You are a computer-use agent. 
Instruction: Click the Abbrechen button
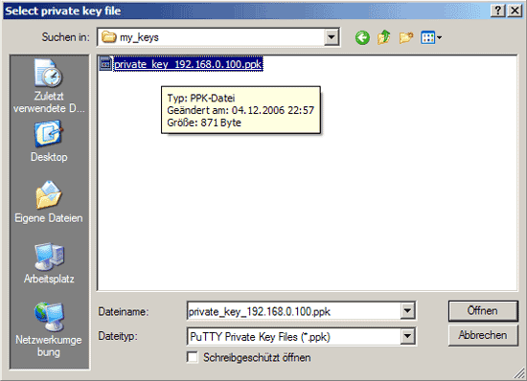483,335
